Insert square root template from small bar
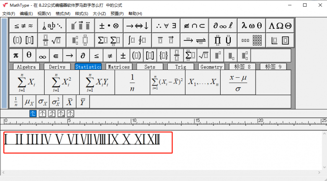 pos(203,56)
